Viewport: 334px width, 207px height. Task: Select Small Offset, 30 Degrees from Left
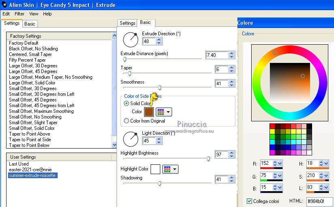[x=42, y=94]
